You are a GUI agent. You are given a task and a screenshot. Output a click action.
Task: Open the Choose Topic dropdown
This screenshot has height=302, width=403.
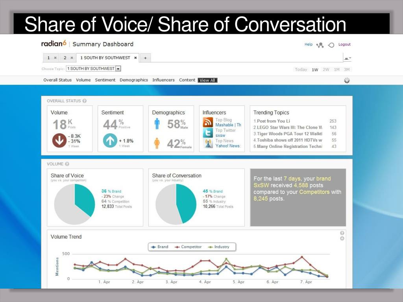[x=118, y=68]
